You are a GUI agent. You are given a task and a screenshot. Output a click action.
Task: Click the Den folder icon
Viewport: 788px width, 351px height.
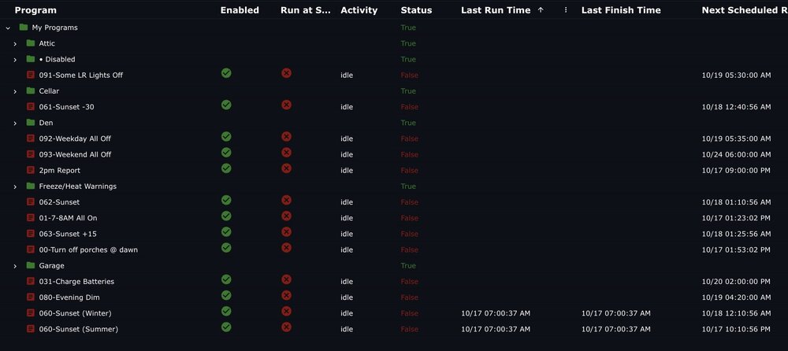pyautogui.click(x=30, y=123)
